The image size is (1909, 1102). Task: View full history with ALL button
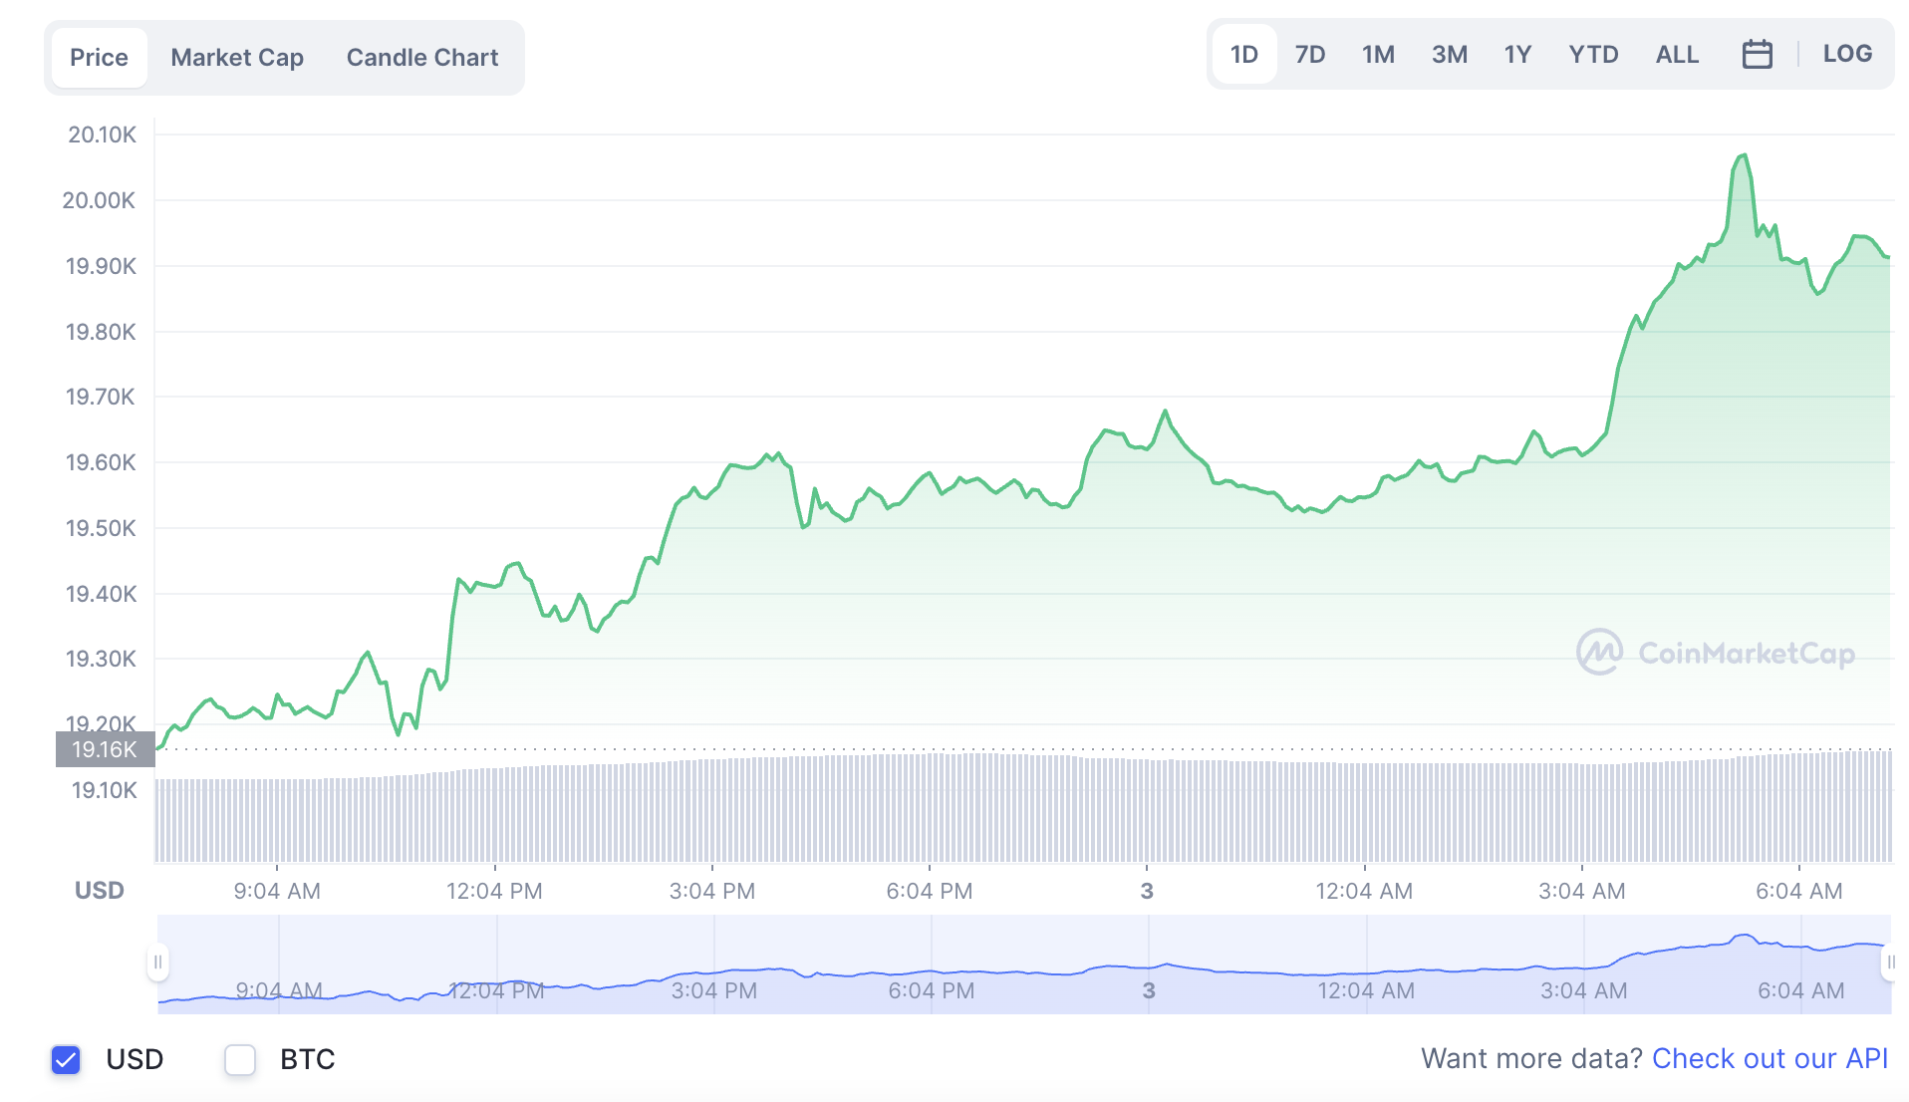pyautogui.click(x=1677, y=54)
